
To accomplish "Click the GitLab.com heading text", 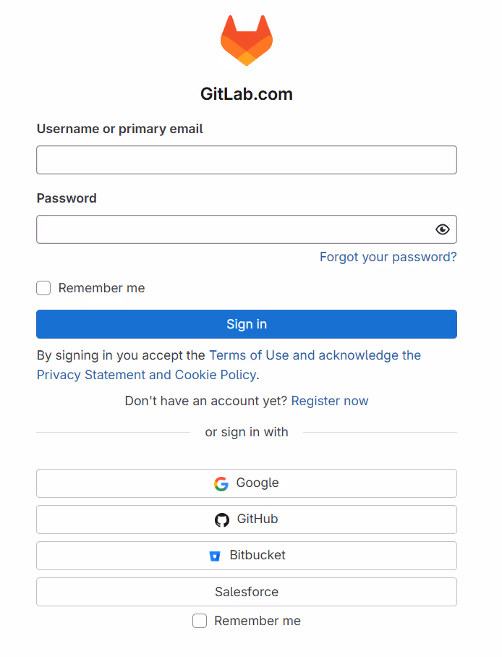I will pos(247,94).
